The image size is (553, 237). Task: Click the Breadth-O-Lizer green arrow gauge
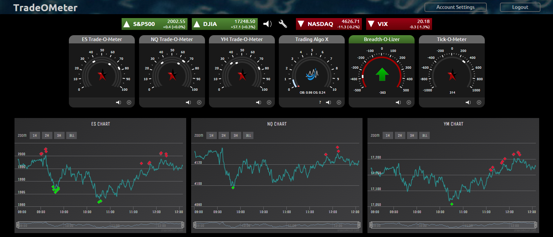(x=382, y=74)
